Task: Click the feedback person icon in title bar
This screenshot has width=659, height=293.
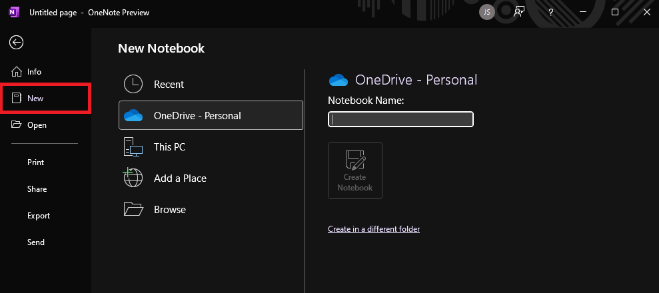Action: (x=519, y=12)
